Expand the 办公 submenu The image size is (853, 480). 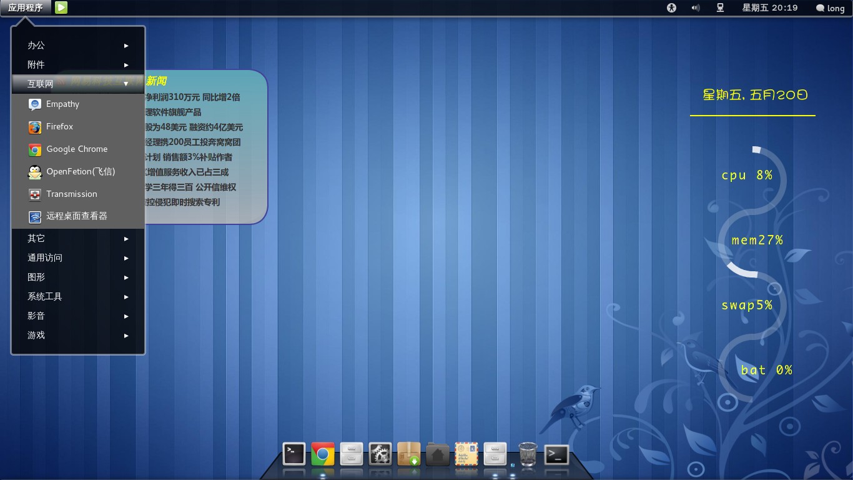[78, 46]
